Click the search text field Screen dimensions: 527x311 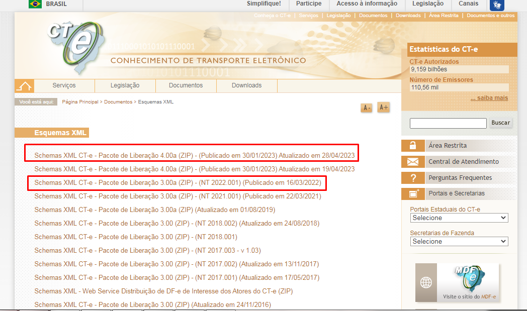(x=448, y=123)
